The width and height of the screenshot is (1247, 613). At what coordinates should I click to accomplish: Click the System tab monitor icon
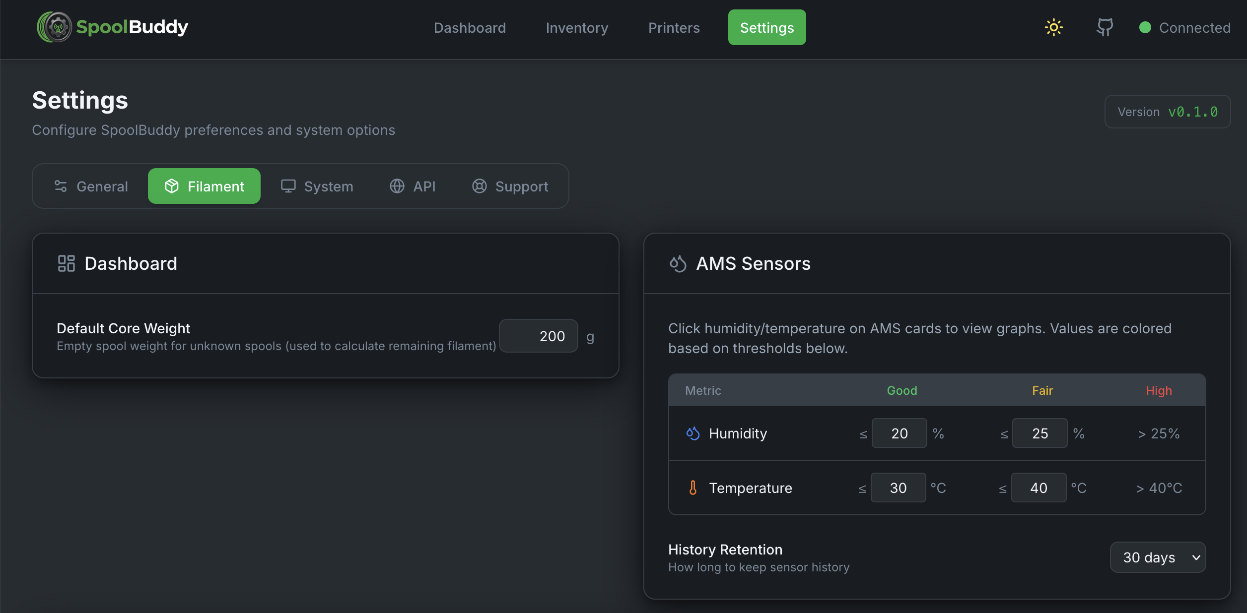click(x=288, y=186)
